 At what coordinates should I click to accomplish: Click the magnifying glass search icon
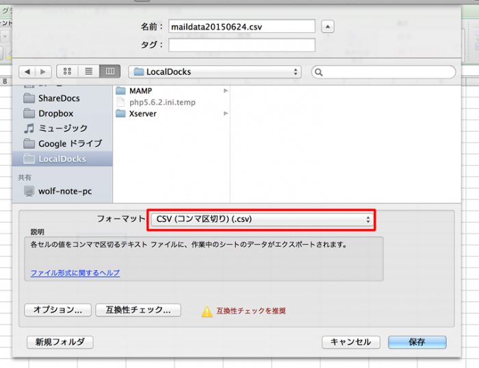(319, 73)
